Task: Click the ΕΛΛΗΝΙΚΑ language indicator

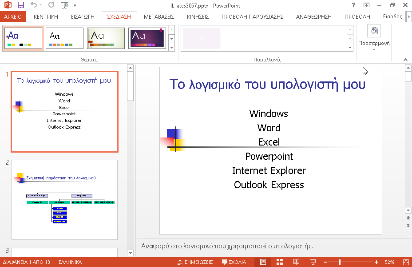Action: tap(70, 262)
